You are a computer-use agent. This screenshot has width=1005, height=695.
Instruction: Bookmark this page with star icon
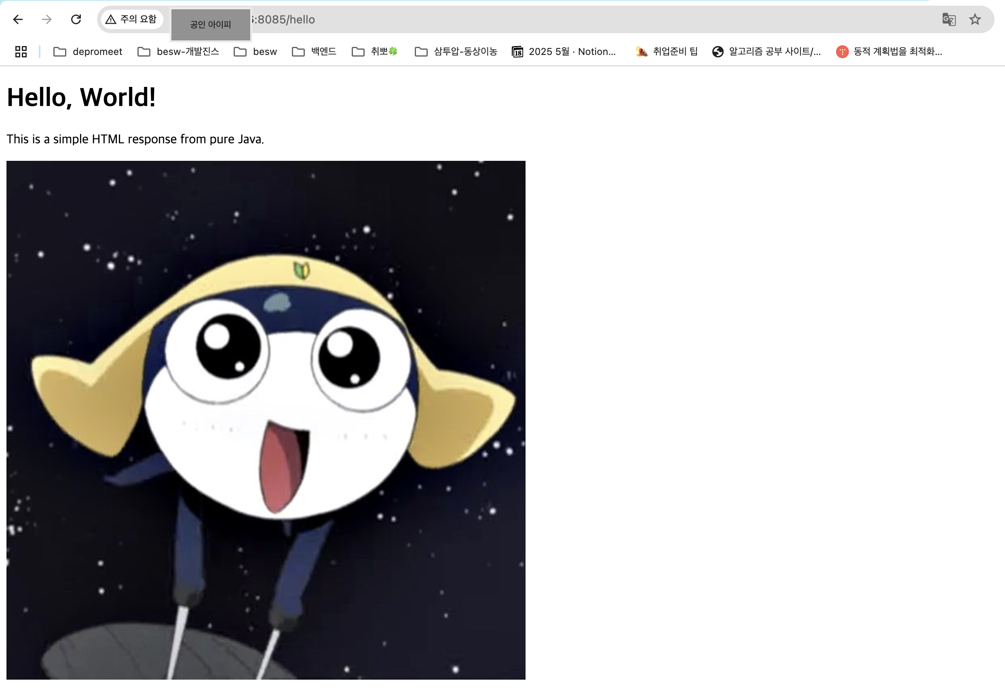pos(975,19)
